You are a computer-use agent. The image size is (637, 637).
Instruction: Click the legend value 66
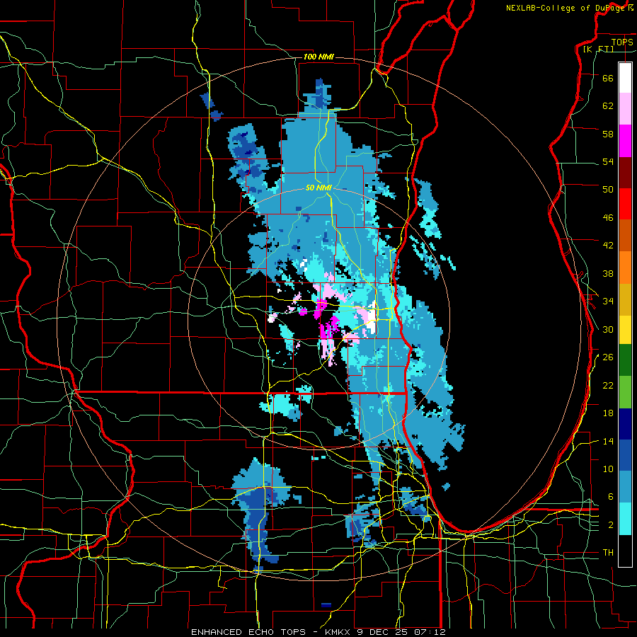[608, 79]
